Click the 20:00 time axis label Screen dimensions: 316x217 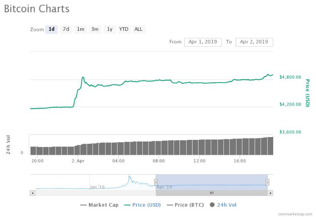tap(38, 161)
